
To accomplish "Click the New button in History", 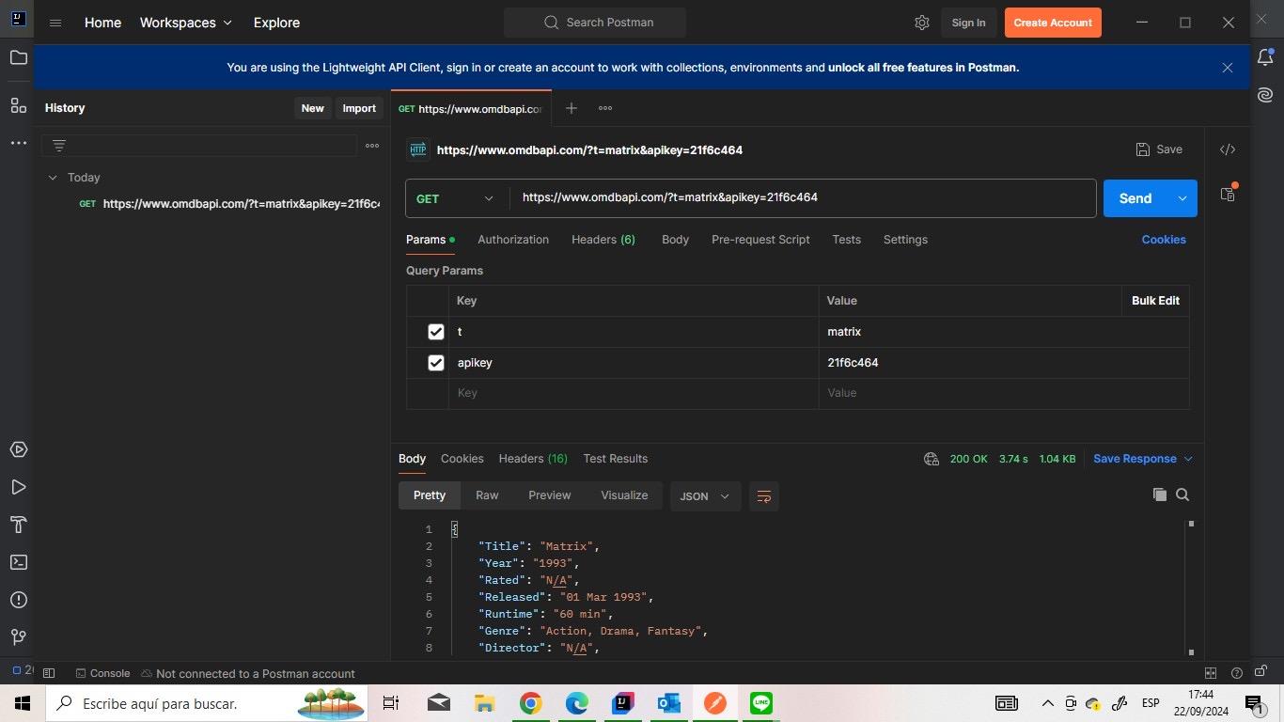I will [x=313, y=108].
